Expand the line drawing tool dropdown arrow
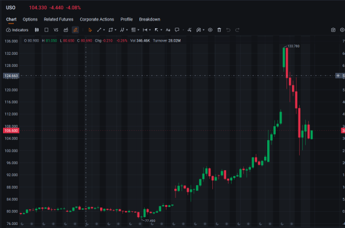The width and height of the screenshot is (345, 228). [104, 30]
